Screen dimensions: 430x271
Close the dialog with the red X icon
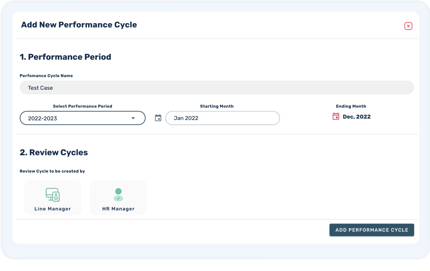408,26
